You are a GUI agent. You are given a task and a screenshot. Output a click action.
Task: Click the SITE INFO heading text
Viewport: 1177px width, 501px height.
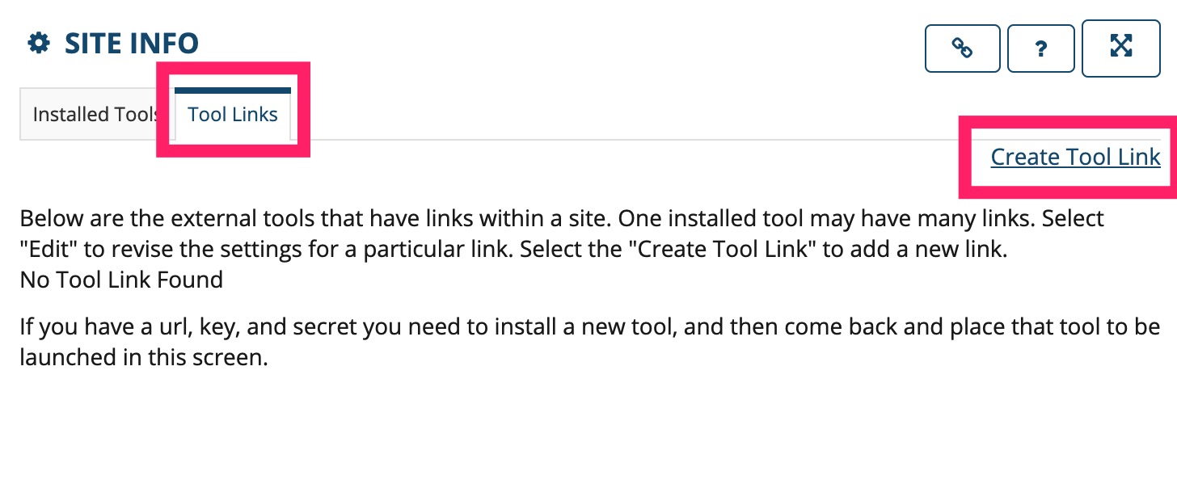(x=132, y=43)
